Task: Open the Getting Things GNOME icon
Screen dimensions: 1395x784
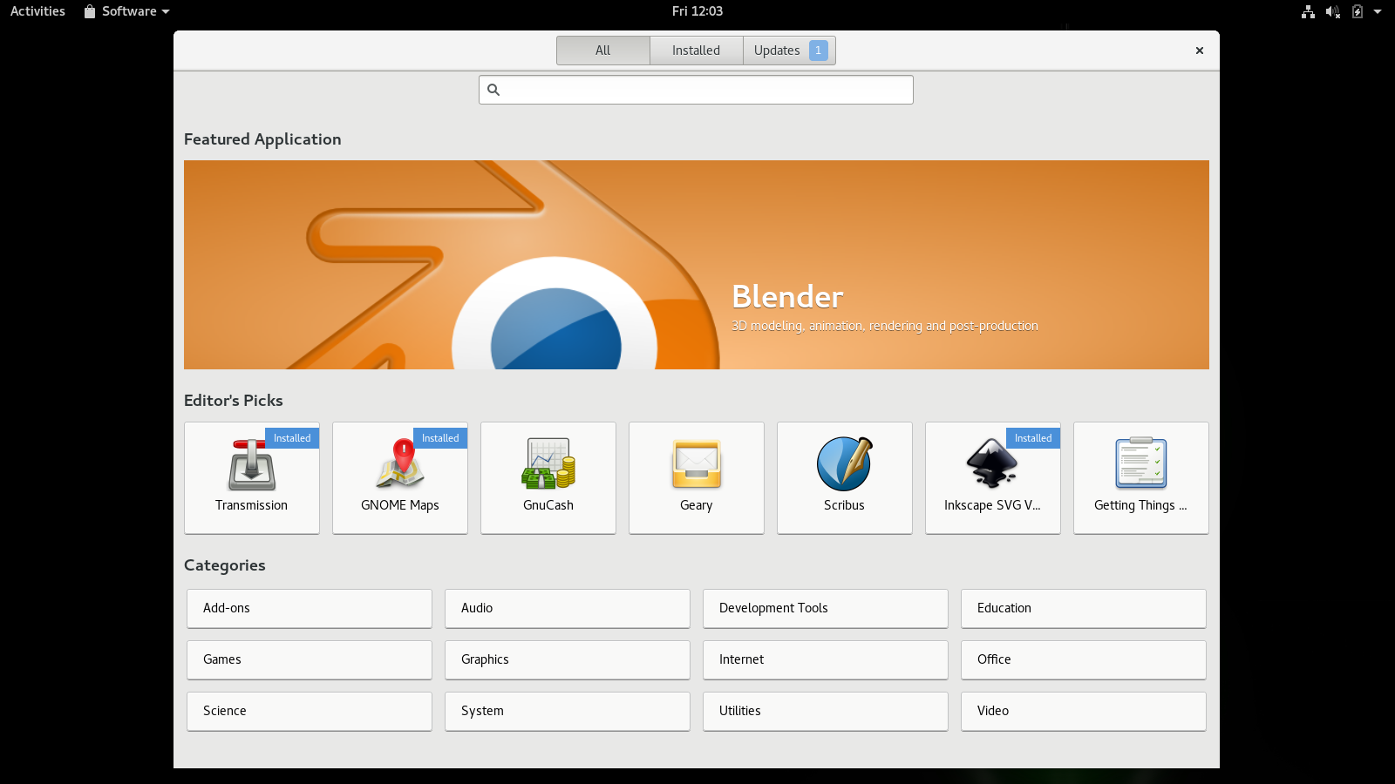Action: (1140, 464)
